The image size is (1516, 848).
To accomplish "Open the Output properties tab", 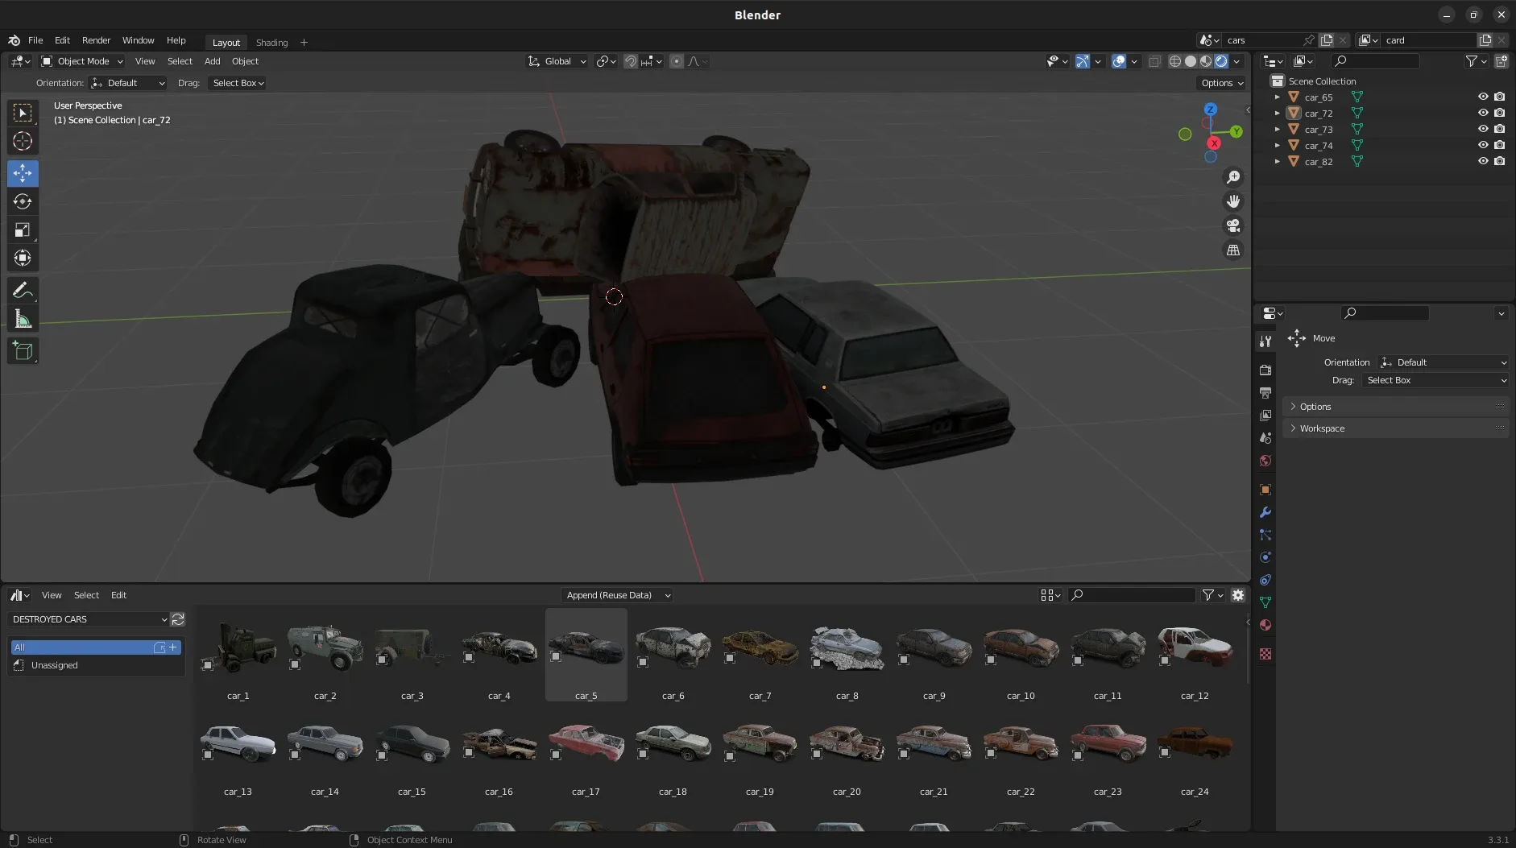I will coord(1265,392).
